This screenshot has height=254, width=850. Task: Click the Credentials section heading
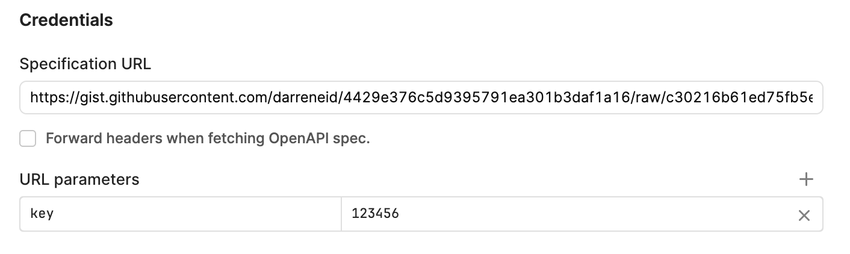coord(66,20)
